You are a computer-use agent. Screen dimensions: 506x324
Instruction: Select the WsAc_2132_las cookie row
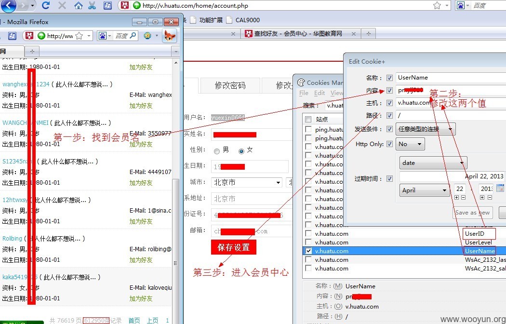404,259
